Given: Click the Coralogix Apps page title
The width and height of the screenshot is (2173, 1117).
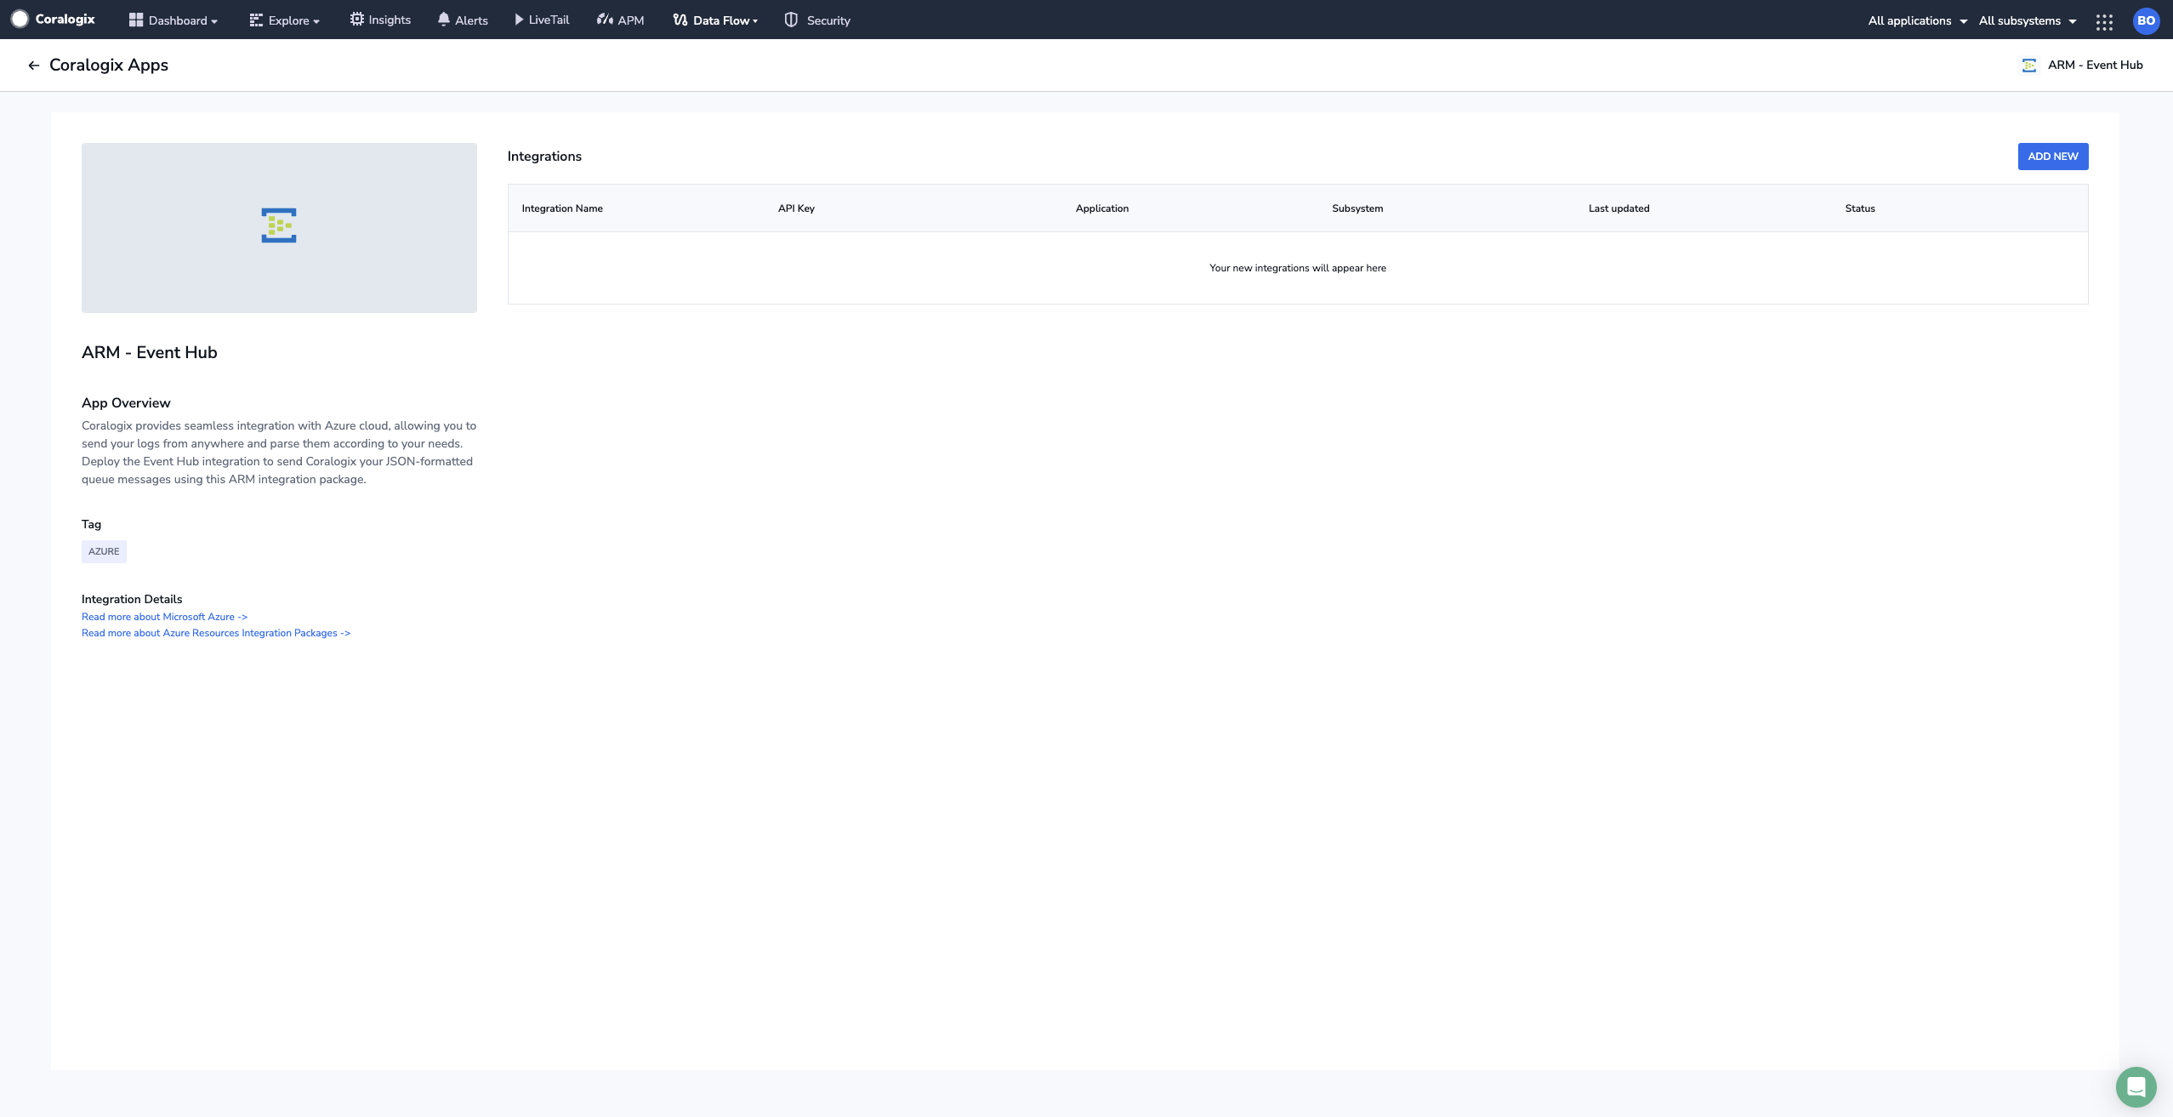Looking at the screenshot, I should click(109, 65).
